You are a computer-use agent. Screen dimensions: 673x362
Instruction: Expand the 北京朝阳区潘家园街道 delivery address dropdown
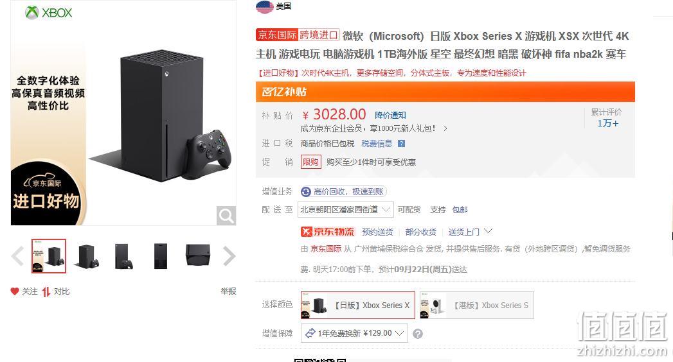pos(346,209)
